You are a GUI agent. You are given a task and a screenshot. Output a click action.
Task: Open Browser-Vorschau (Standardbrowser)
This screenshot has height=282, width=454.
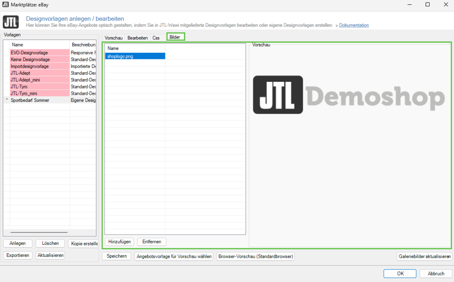click(x=255, y=256)
